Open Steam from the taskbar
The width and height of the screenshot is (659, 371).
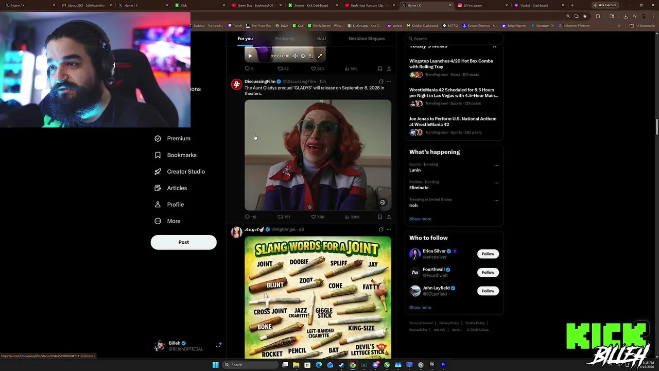pyautogui.click(x=341, y=365)
